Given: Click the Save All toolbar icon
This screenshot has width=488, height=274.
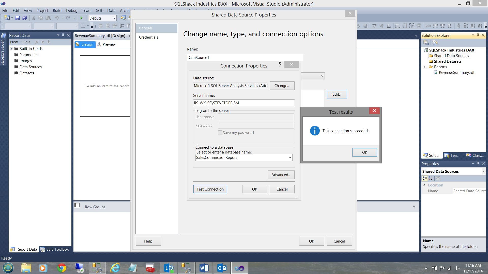Looking at the screenshot, I should pyautogui.click(x=25, y=18).
